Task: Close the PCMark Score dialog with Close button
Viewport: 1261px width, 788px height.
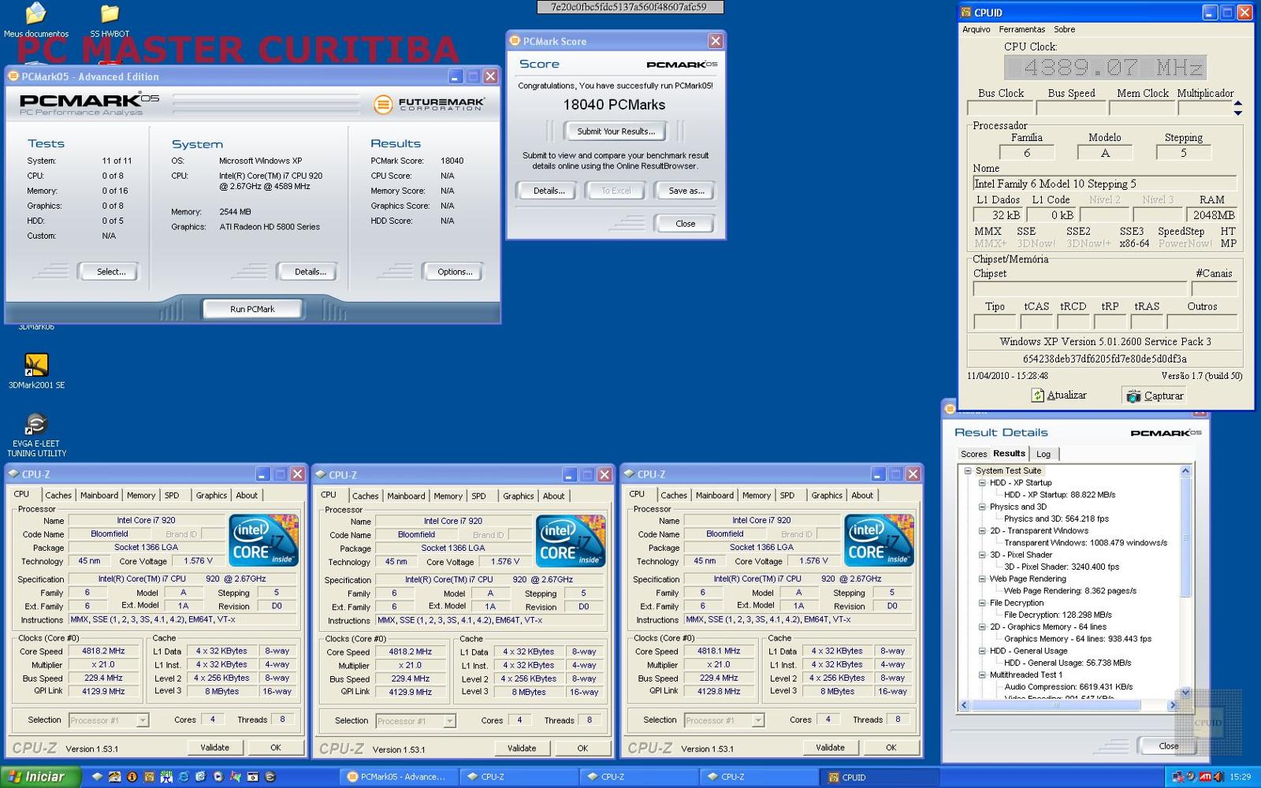Action: (685, 224)
